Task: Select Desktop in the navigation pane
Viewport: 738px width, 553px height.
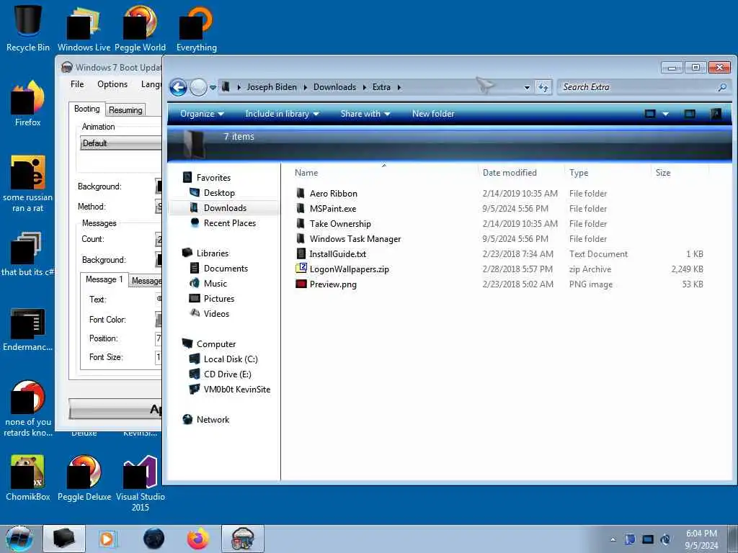Action: click(x=219, y=193)
